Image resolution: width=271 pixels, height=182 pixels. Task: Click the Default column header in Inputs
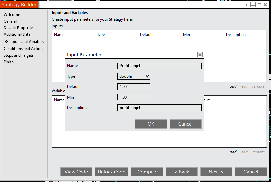(159, 35)
